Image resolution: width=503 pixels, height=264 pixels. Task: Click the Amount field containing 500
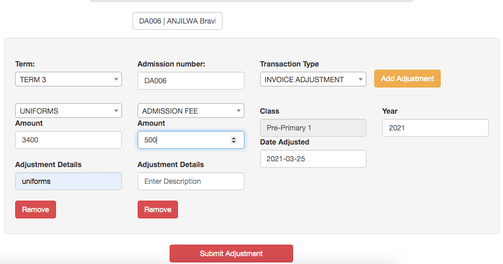183,140
